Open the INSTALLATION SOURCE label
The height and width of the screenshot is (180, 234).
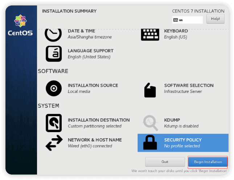tap(93, 85)
